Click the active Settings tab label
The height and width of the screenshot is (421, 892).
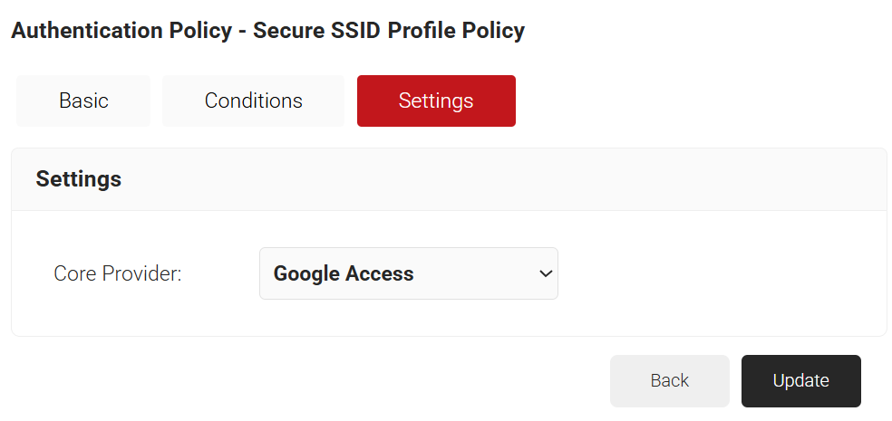pyautogui.click(x=436, y=100)
